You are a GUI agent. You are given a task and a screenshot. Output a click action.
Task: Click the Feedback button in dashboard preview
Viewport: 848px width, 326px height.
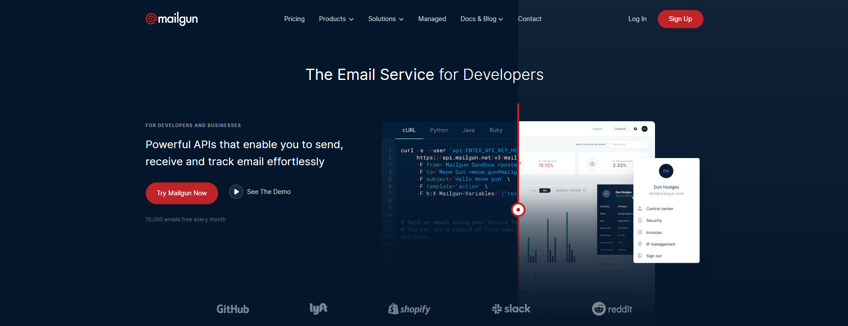620,129
